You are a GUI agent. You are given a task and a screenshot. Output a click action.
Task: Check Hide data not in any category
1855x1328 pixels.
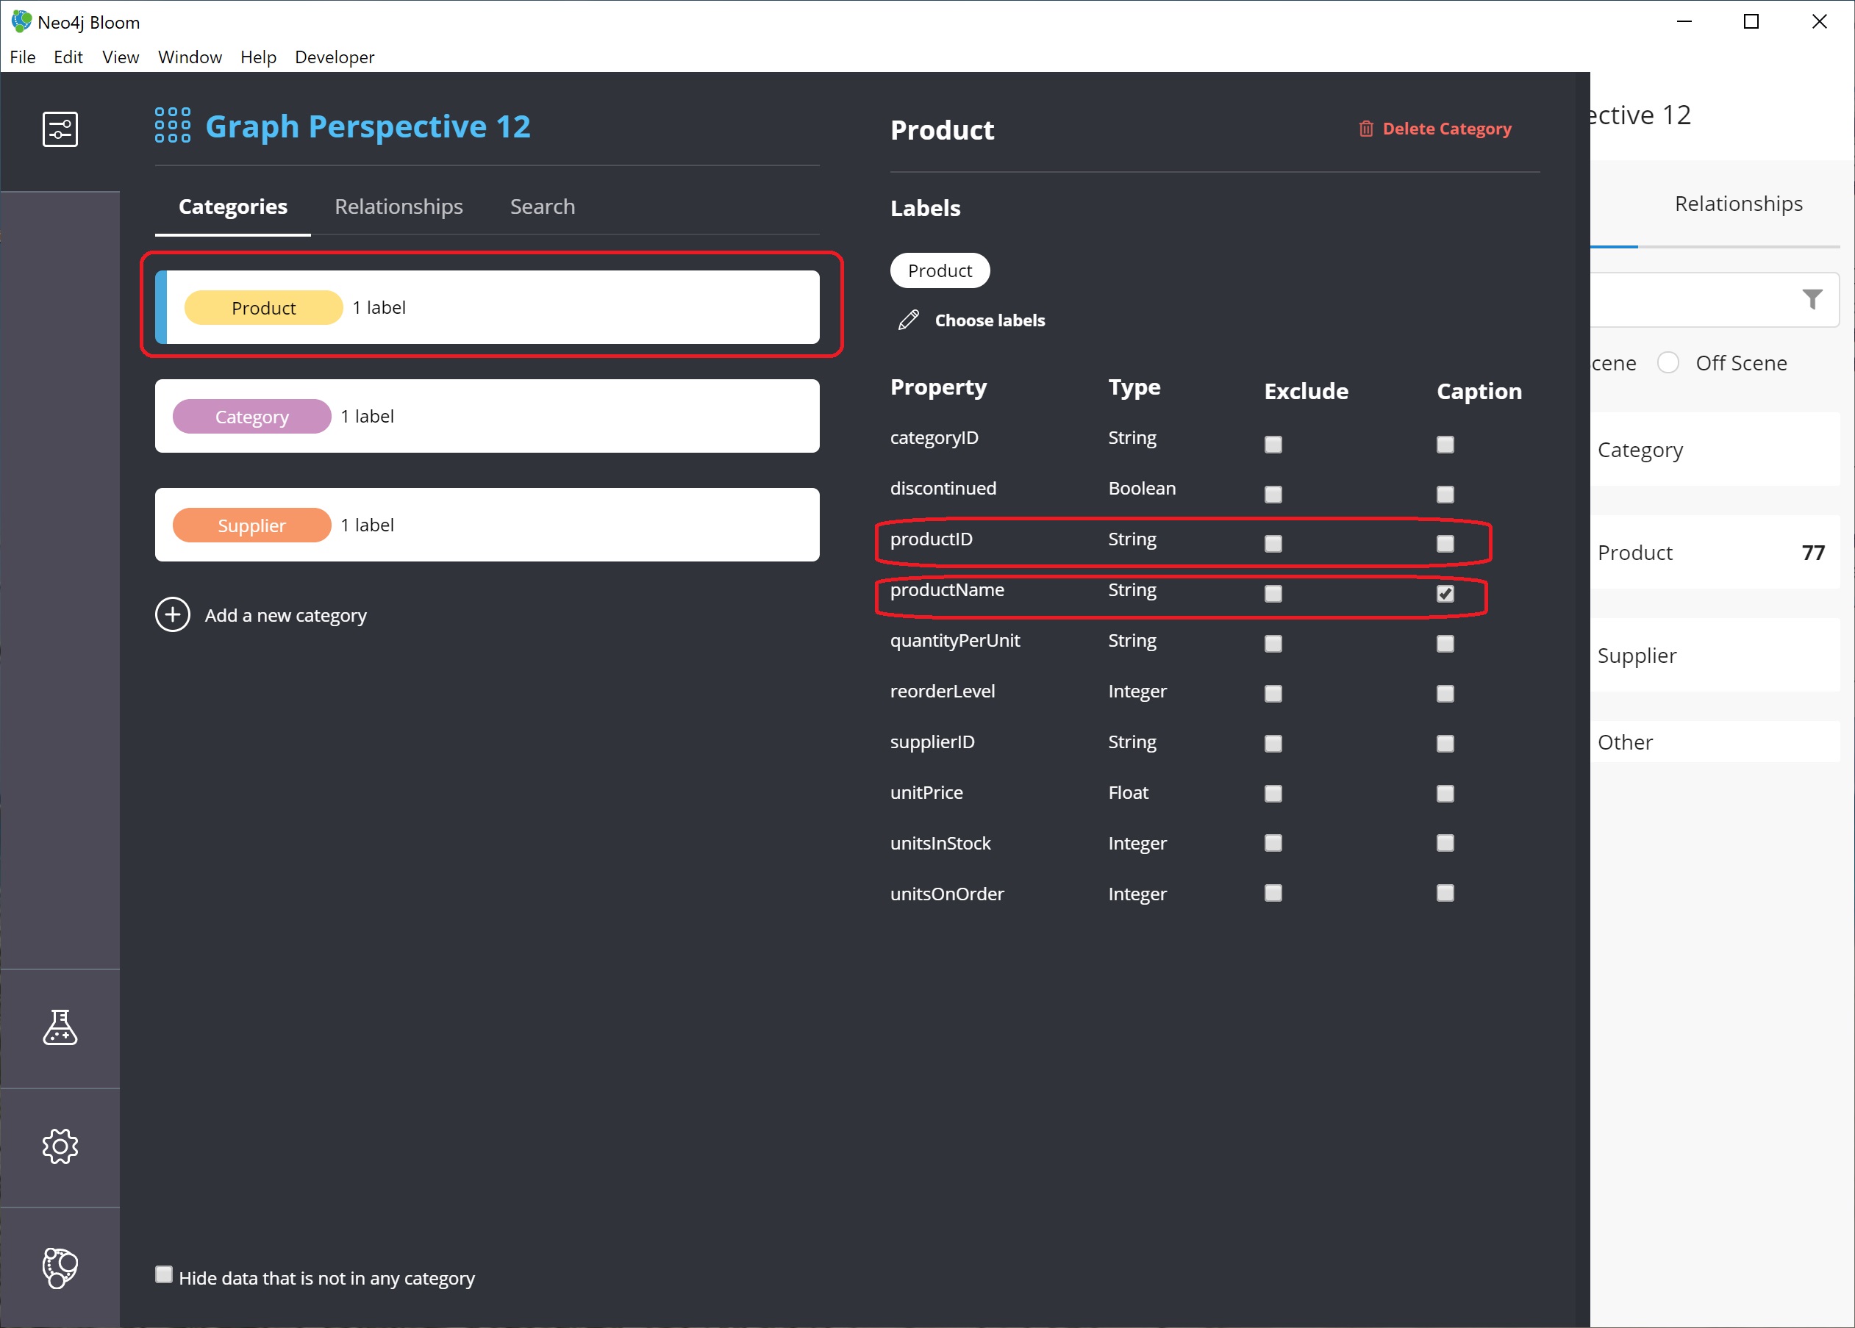click(163, 1275)
